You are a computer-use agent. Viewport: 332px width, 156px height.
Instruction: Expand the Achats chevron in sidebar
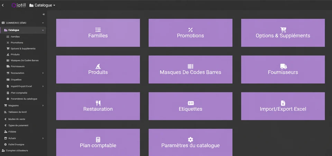(x=43, y=138)
